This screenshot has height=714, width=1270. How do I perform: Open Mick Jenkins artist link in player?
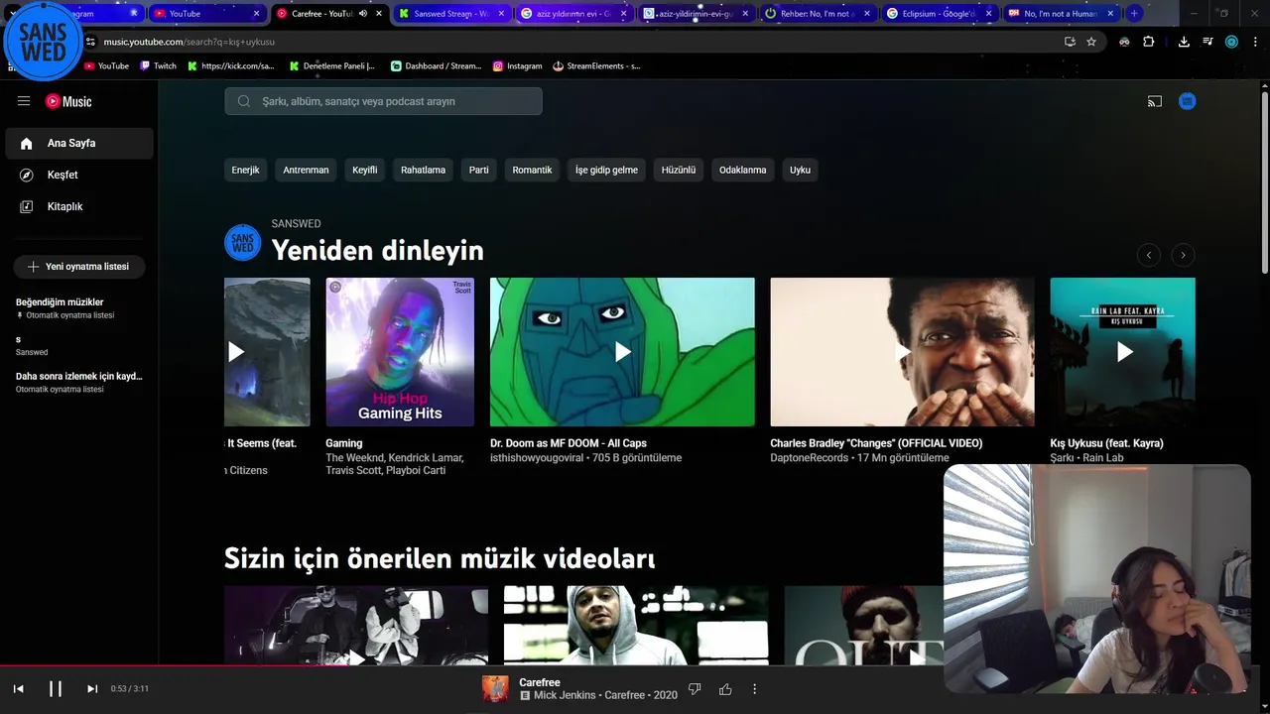coord(566,695)
